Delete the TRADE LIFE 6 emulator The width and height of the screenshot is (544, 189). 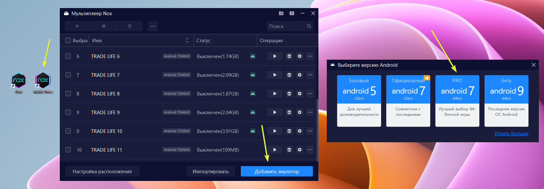coord(289,56)
